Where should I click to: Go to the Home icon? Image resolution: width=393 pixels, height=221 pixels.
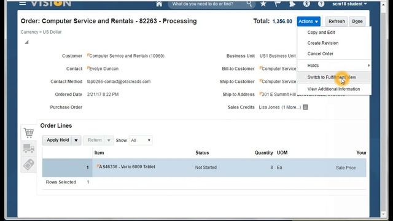coord(159,4)
